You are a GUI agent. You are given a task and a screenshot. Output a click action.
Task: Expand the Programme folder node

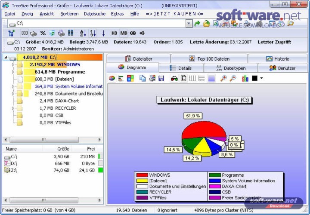[x=13, y=72]
